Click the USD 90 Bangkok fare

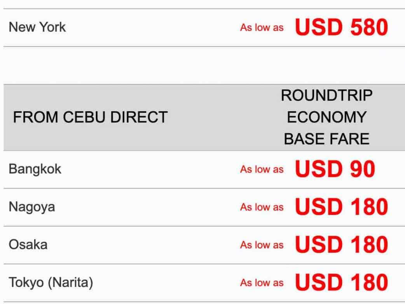click(x=335, y=169)
